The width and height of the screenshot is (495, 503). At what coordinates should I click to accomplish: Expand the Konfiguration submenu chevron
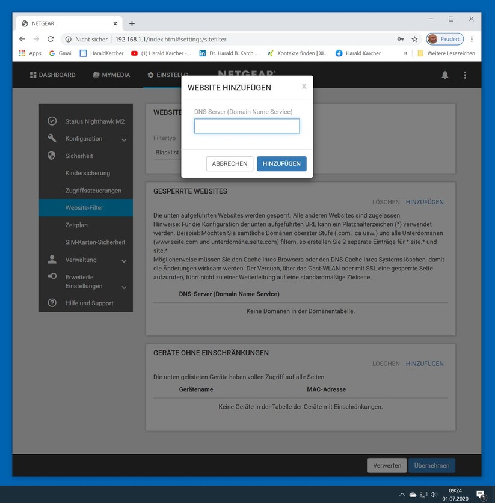coord(124,139)
